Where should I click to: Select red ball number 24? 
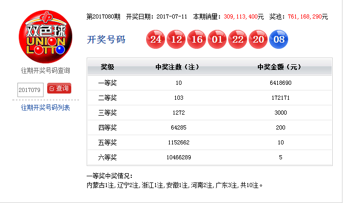[x=155, y=40]
